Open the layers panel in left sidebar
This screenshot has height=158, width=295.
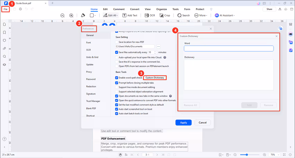point(4,65)
